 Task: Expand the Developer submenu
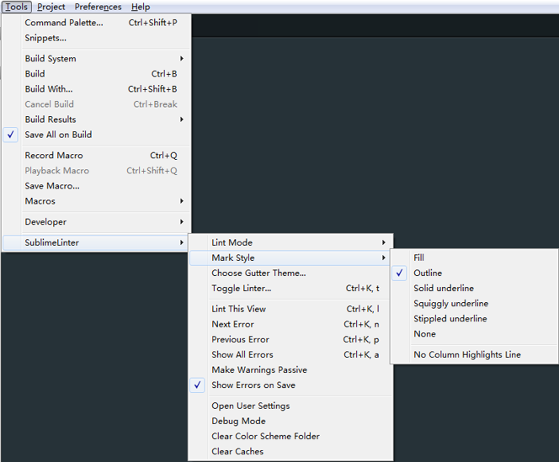[96, 222]
